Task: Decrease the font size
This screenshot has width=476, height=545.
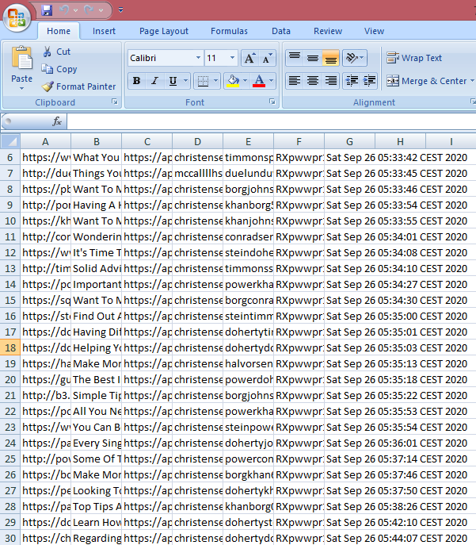Action: point(267,58)
